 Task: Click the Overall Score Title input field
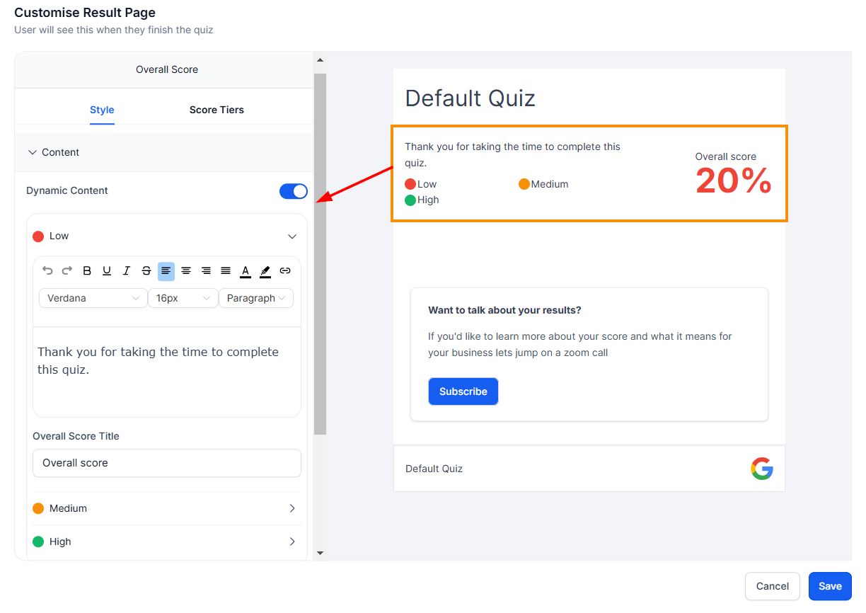coord(167,463)
